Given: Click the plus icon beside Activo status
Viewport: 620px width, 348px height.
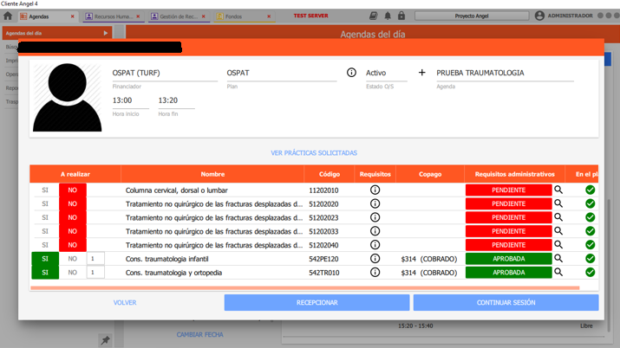Looking at the screenshot, I should (422, 73).
